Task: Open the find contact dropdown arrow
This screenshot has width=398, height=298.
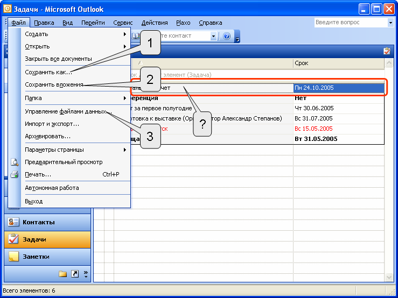Action: tap(213, 36)
